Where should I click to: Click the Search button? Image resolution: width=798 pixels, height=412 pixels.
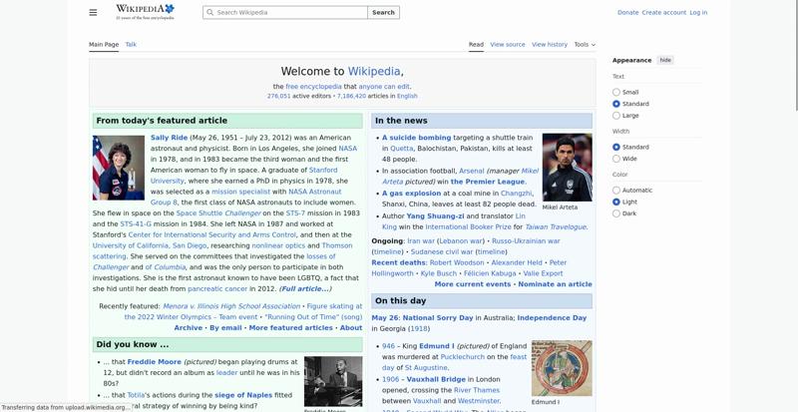(383, 12)
